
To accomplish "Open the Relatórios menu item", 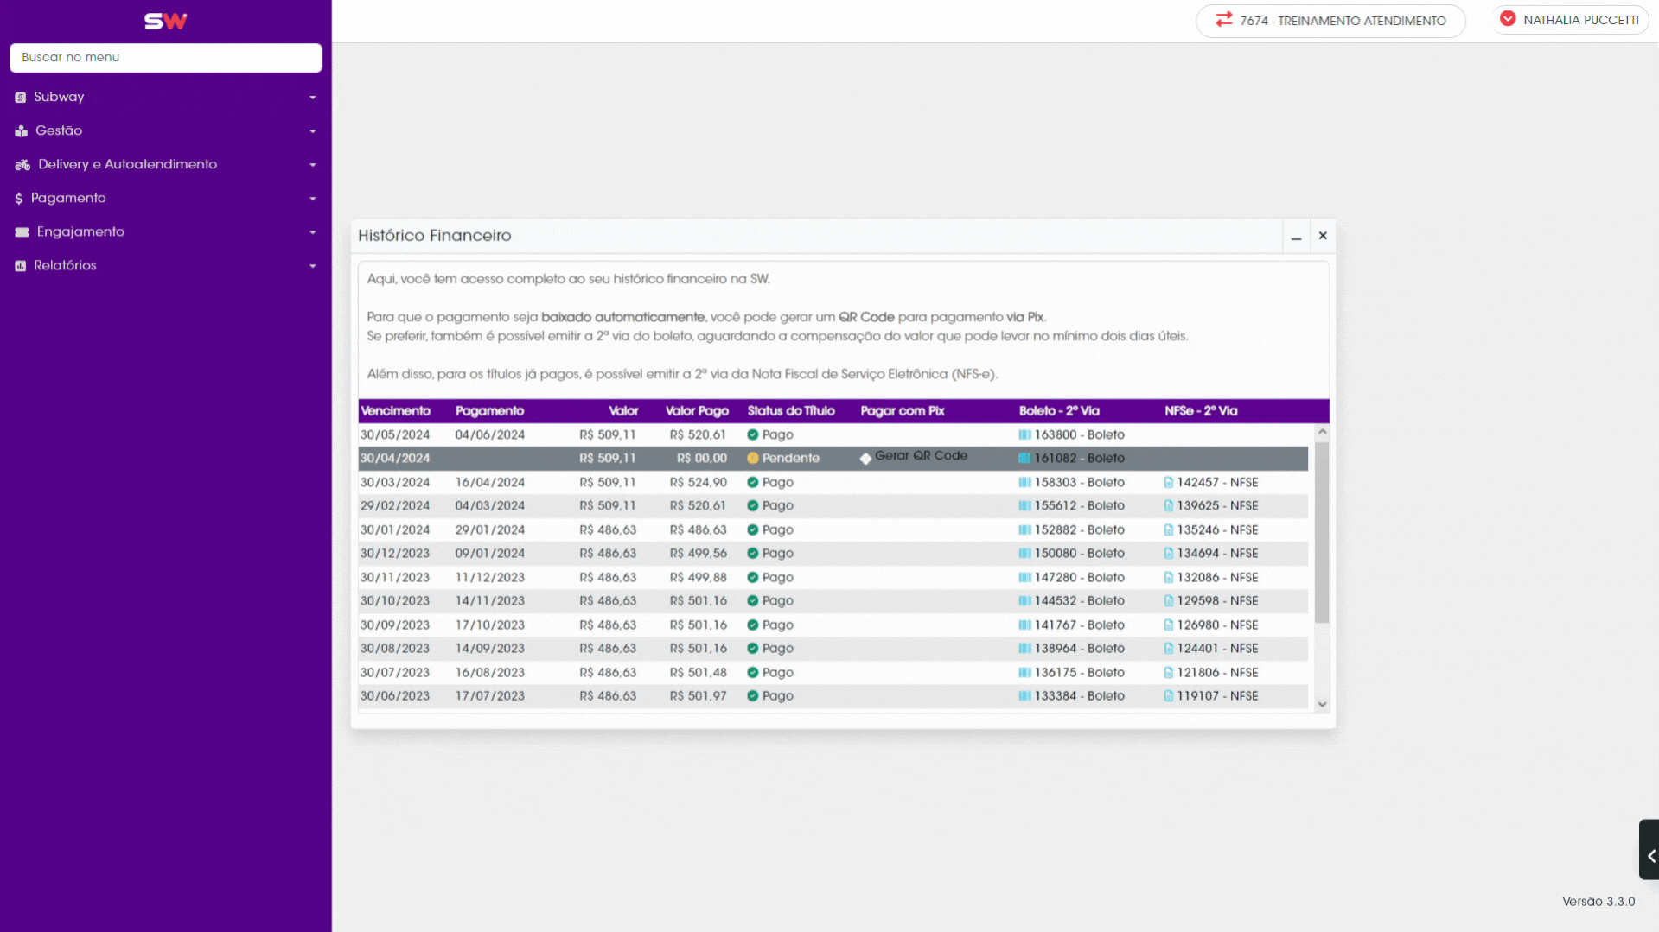I will pos(165,266).
